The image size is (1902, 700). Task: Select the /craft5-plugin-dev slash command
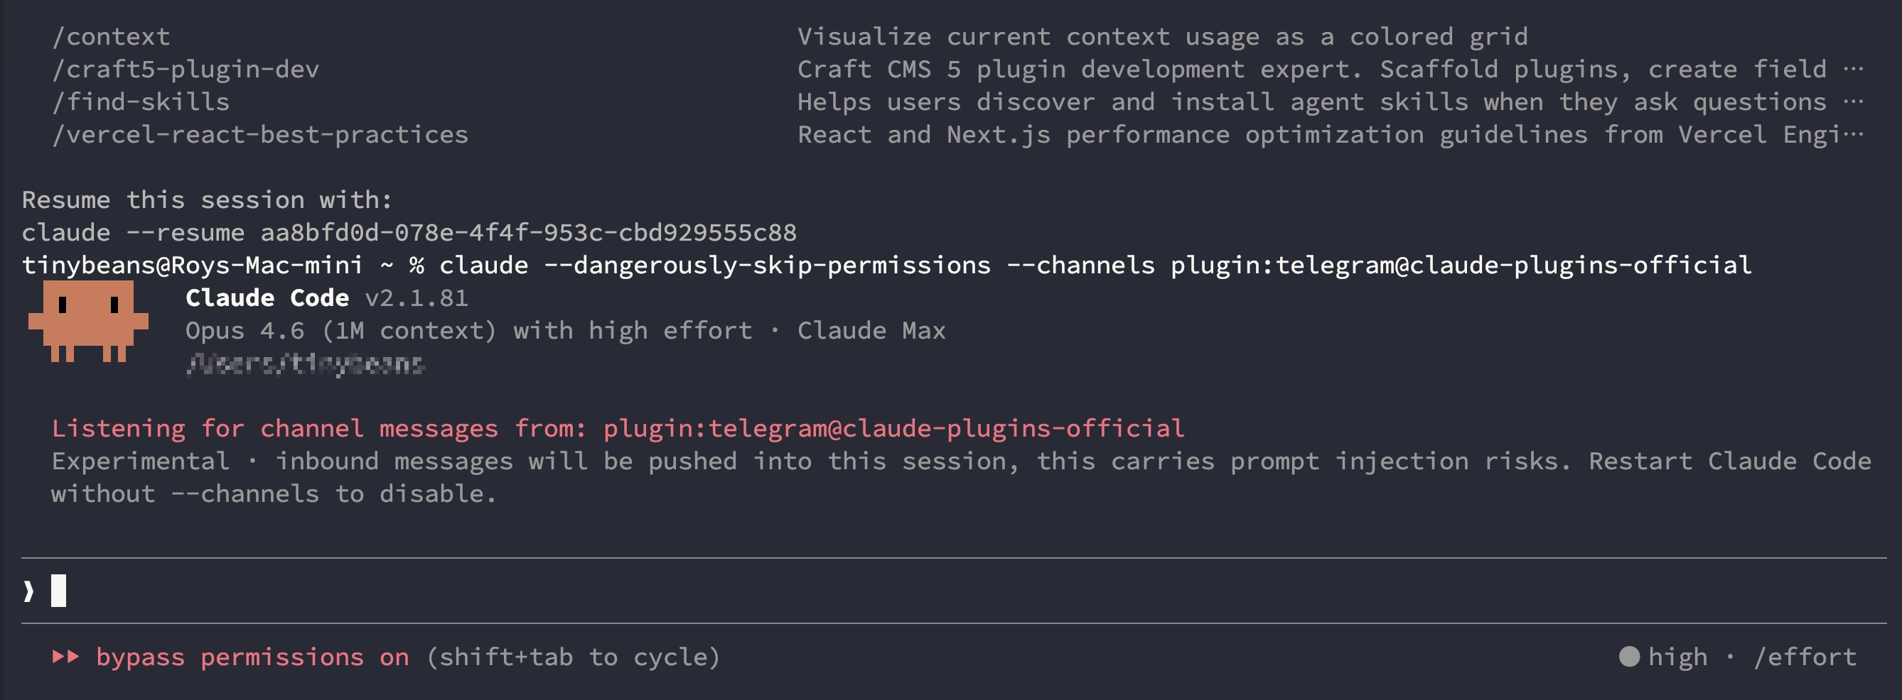[186, 70]
